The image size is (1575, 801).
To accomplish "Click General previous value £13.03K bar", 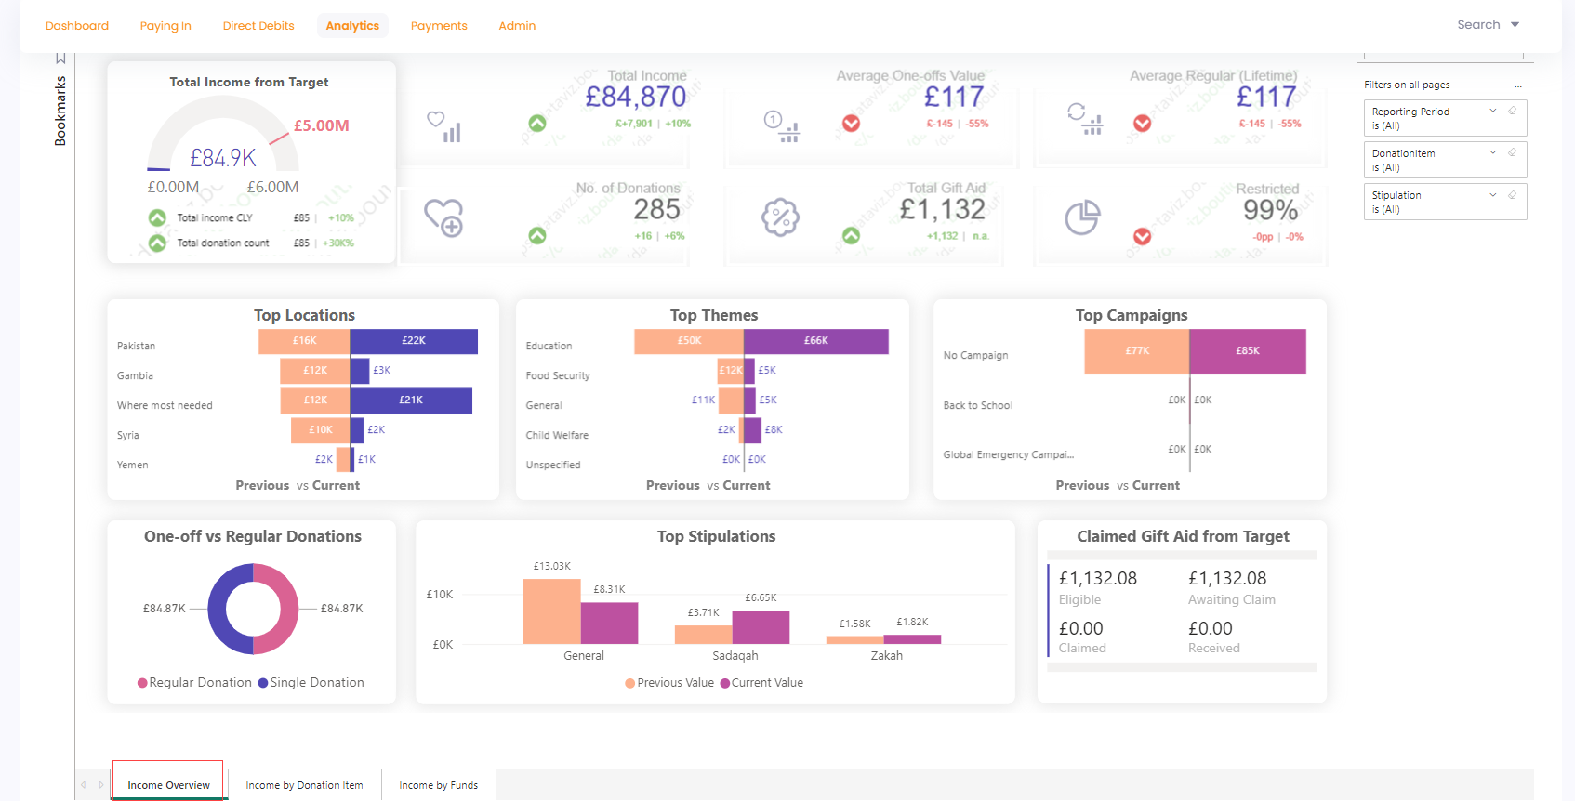I will [551, 611].
